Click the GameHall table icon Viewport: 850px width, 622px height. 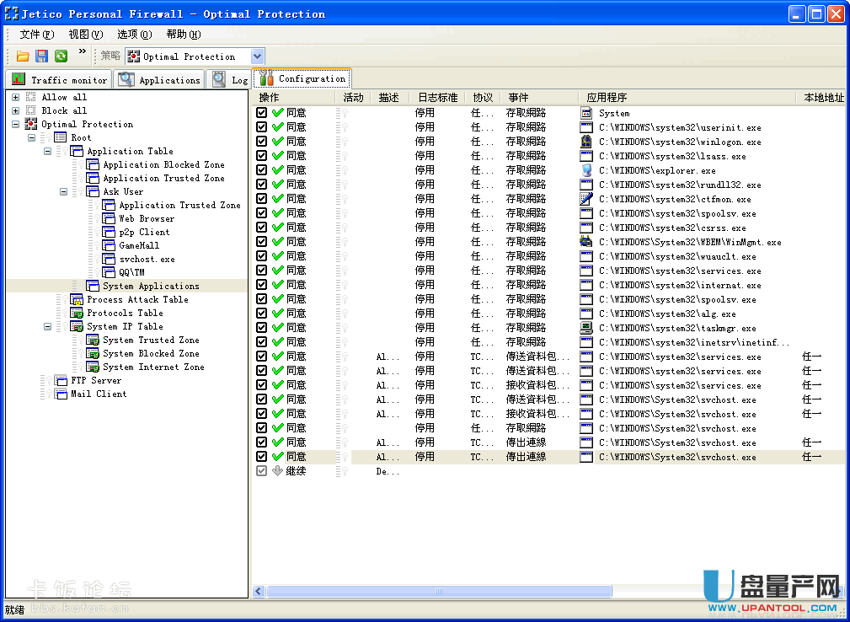[109, 245]
